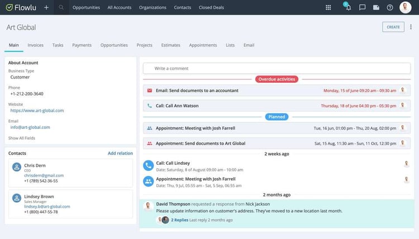Open Email: Send documents to an accountant
Viewport: 419px width, 239px height.
click(277, 90)
